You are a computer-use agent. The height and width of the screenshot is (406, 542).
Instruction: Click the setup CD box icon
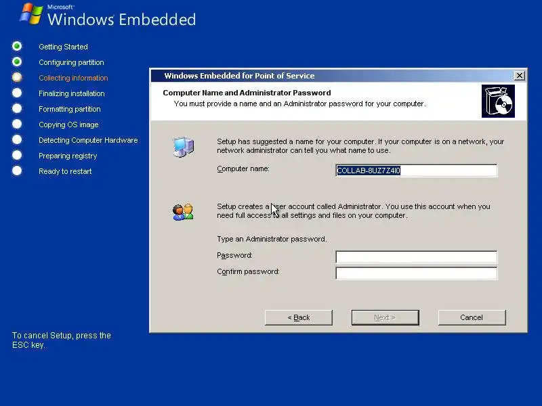click(x=498, y=101)
